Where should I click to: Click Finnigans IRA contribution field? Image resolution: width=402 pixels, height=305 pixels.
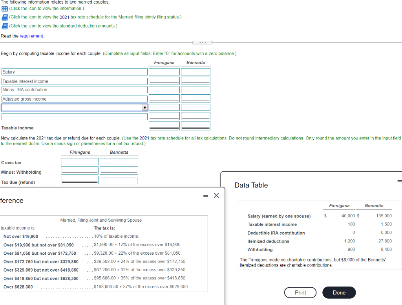(164, 90)
